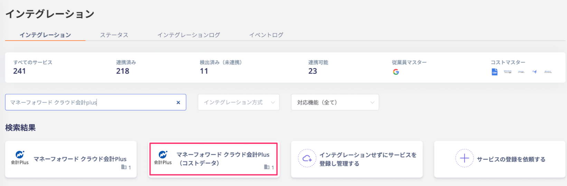Clear the search field with the X icon
This screenshot has height=186, width=567.
click(x=178, y=102)
